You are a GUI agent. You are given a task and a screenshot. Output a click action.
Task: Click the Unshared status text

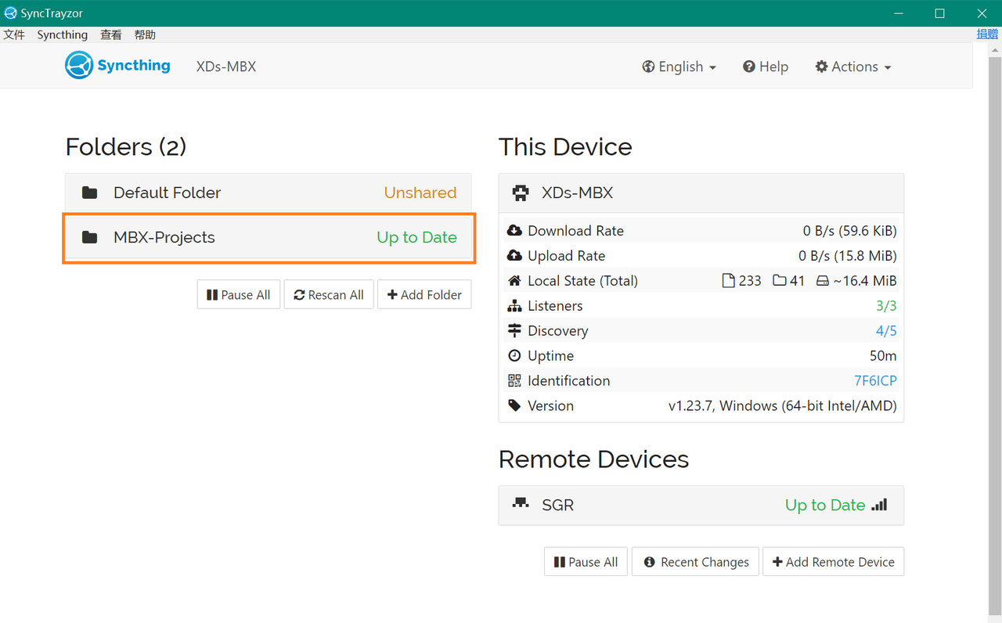point(420,193)
